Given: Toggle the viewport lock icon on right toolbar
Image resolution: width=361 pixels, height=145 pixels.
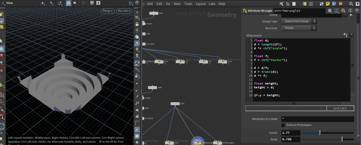Looking at the screenshot, I should [x=137, y=24].
